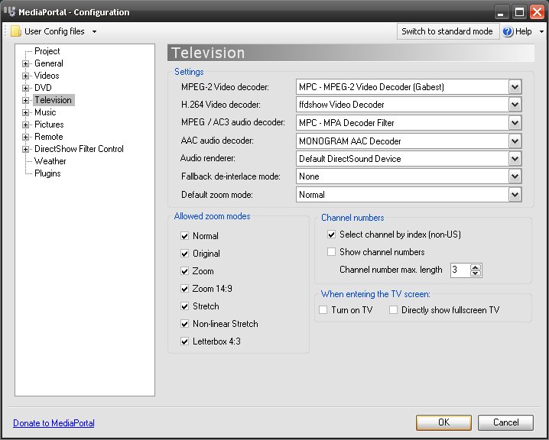Increase Channel number max length spinner
This screenshot has height=440, width=549.
click(475, 267)
